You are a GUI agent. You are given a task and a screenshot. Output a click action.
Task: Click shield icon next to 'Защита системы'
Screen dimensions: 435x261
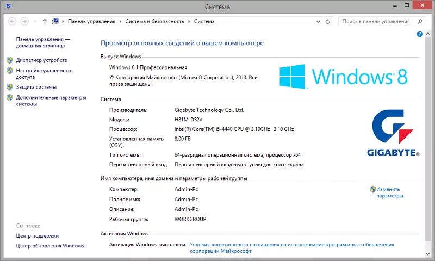pyautogui.click(x=10, y=87)
